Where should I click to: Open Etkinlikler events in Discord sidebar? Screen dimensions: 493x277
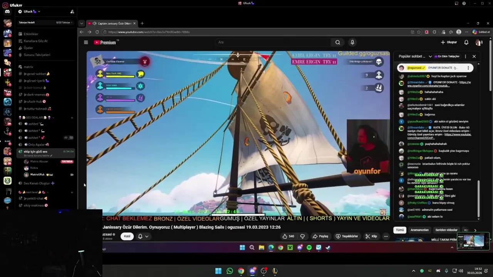[x=31, y=34]
